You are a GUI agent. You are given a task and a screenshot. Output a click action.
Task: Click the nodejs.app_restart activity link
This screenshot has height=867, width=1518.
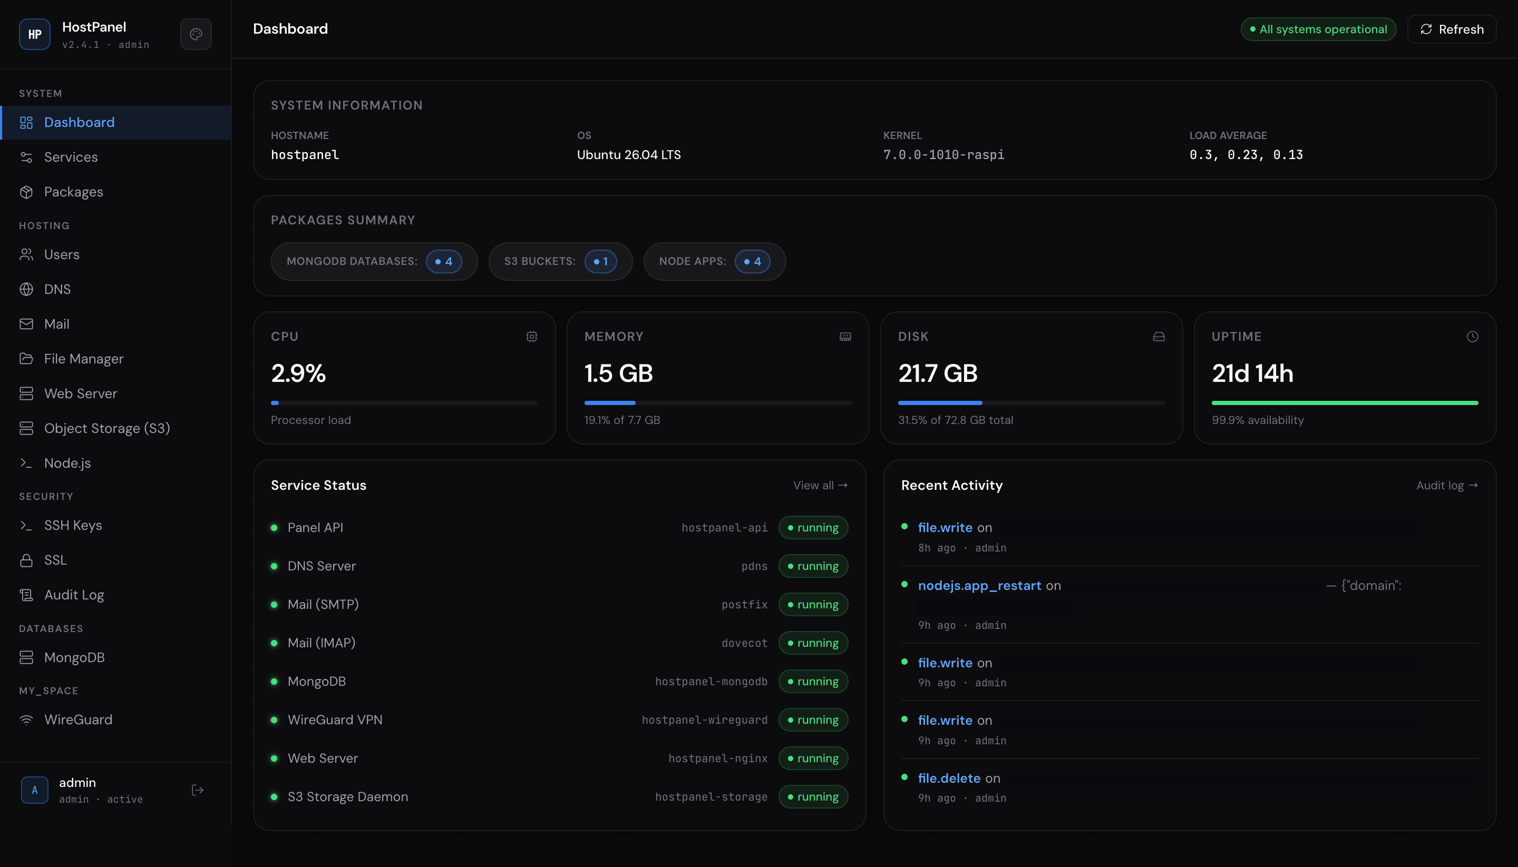[979, 585]
